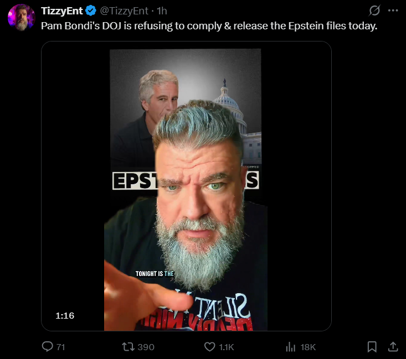406x359 pixels.
Task: View post analytics bar chart icon
Action: coord(291,347)
